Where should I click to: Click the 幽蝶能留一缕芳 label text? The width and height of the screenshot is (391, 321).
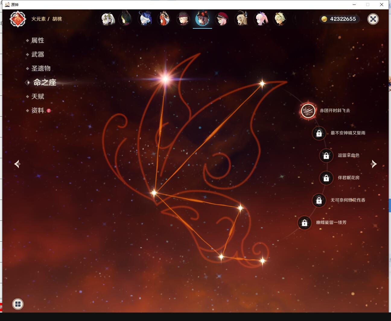pyautogui.click(x=331, y=222)
